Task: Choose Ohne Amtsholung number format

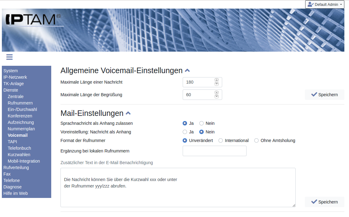Action: pos(256,140)
